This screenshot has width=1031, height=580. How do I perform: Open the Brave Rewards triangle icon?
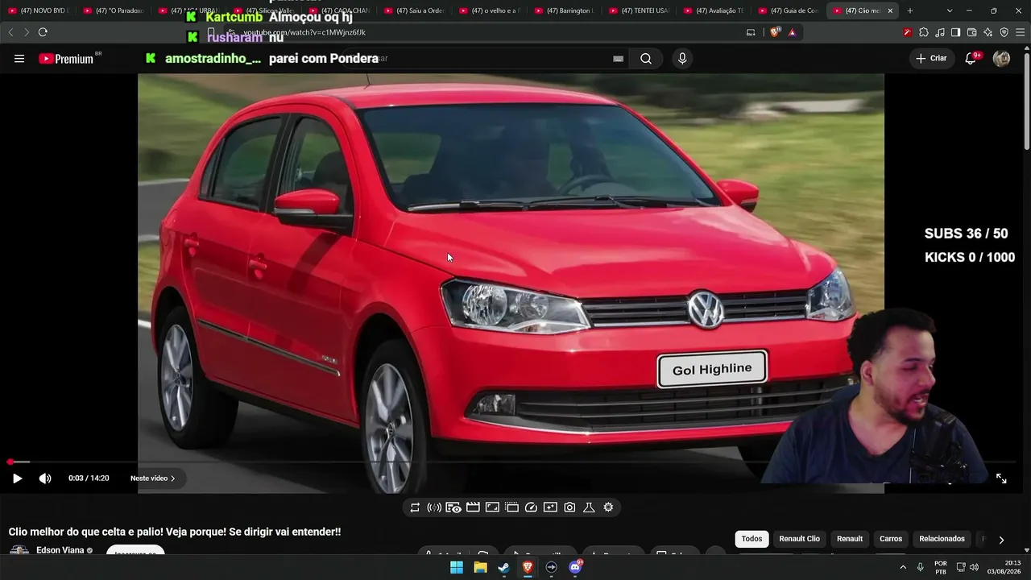click(x=793, y=32)
